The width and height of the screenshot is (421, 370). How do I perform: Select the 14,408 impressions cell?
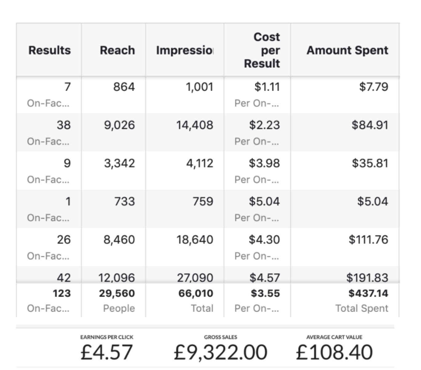(194, 125)
